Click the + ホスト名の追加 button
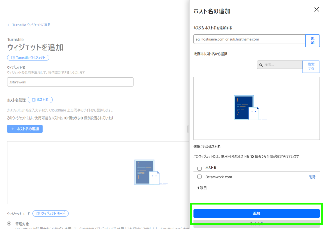 point(25,129)
